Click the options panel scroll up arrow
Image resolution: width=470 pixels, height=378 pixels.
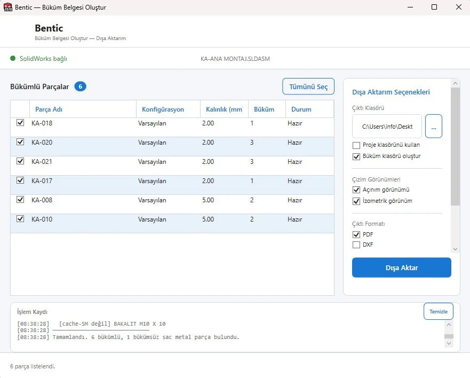(x=455, y=83)
